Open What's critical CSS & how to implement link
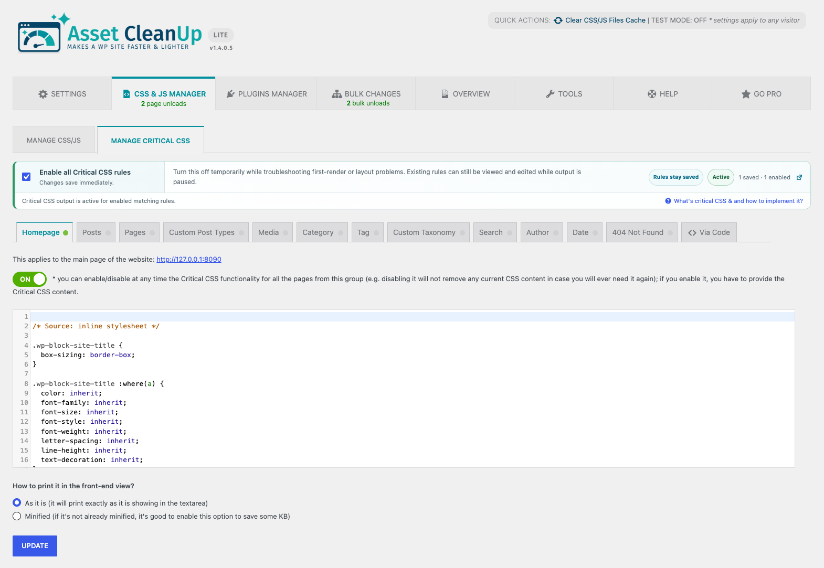Screen dimensions: 824x568 738,201
